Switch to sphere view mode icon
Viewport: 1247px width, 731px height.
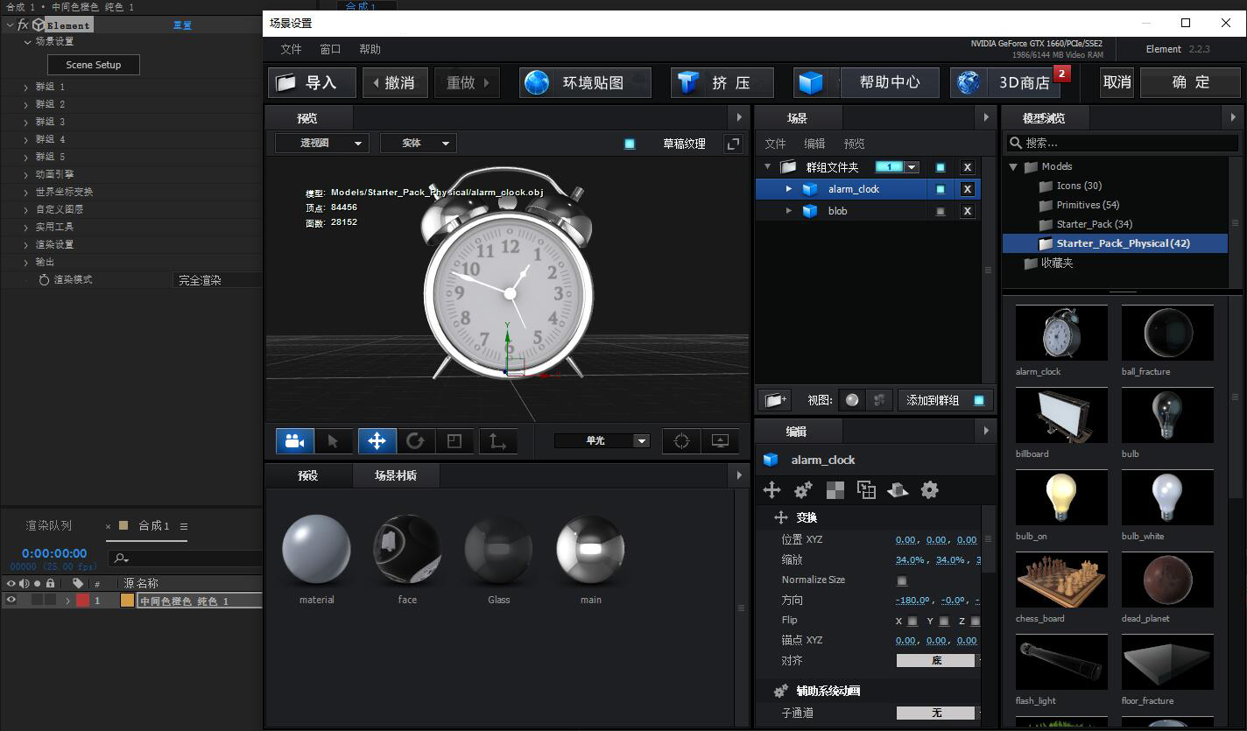click(x=852, y=400)
